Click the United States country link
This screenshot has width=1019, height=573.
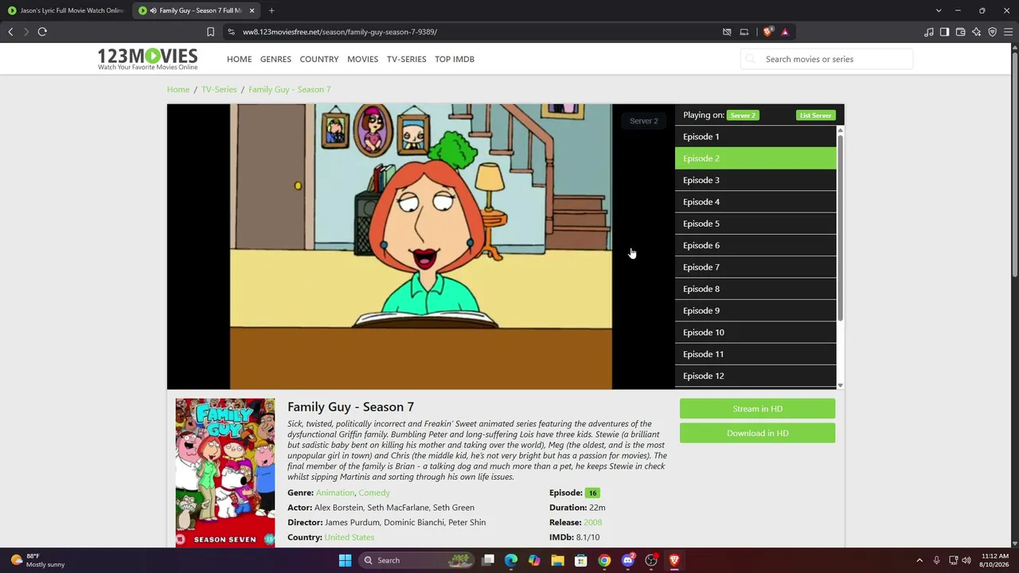[349, 537]
